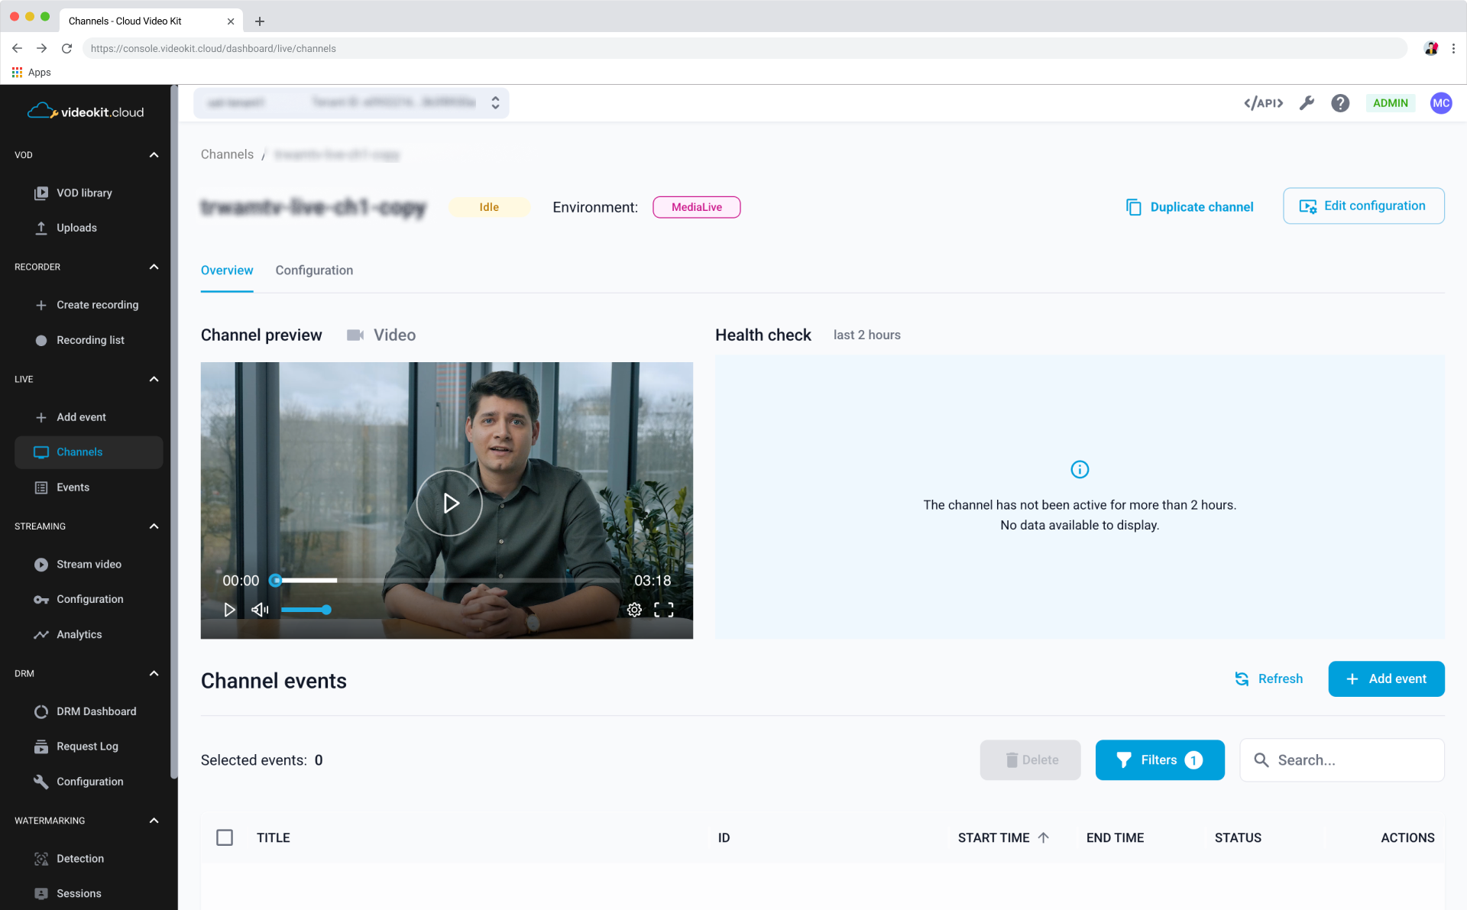Screen dimensions: 1467x910
Task: Enter fullscreen on channel preview
Action: tap(664, 610)
